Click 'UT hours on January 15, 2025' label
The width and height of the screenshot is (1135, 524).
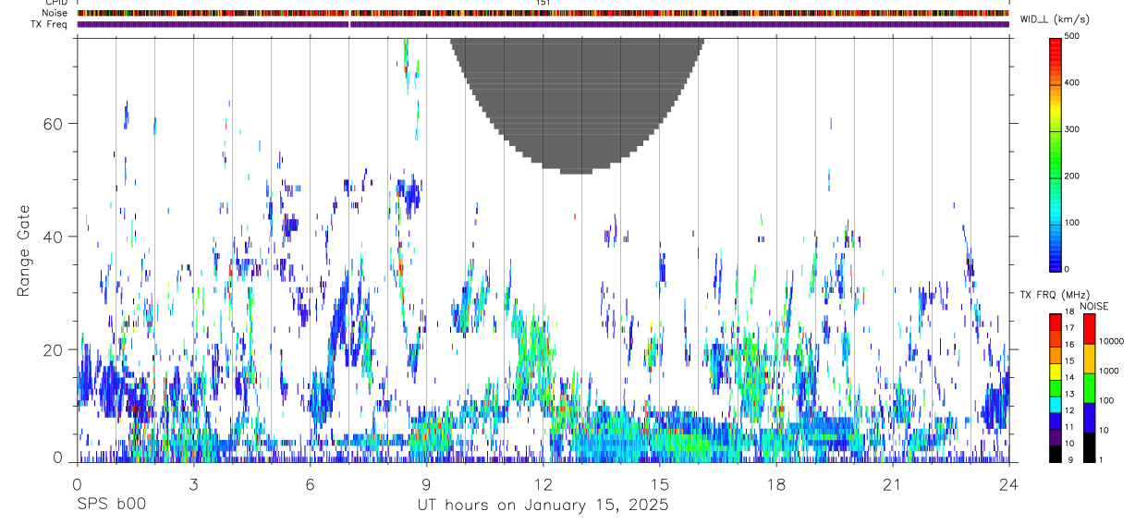(x=544, y=506)
